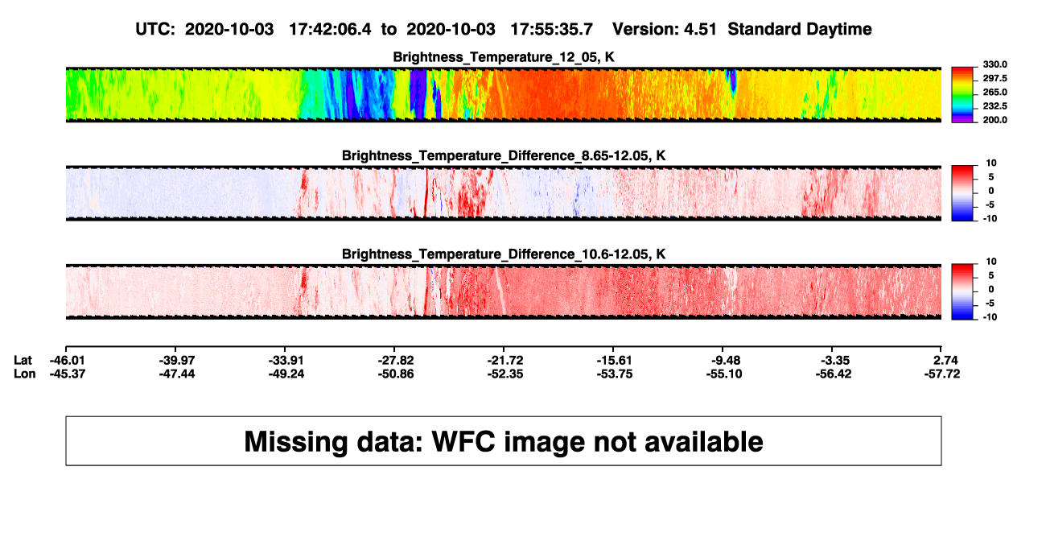Click the Lon axis label
The width and height of the screenshot is (1046, 537).
tap(25, 374)
